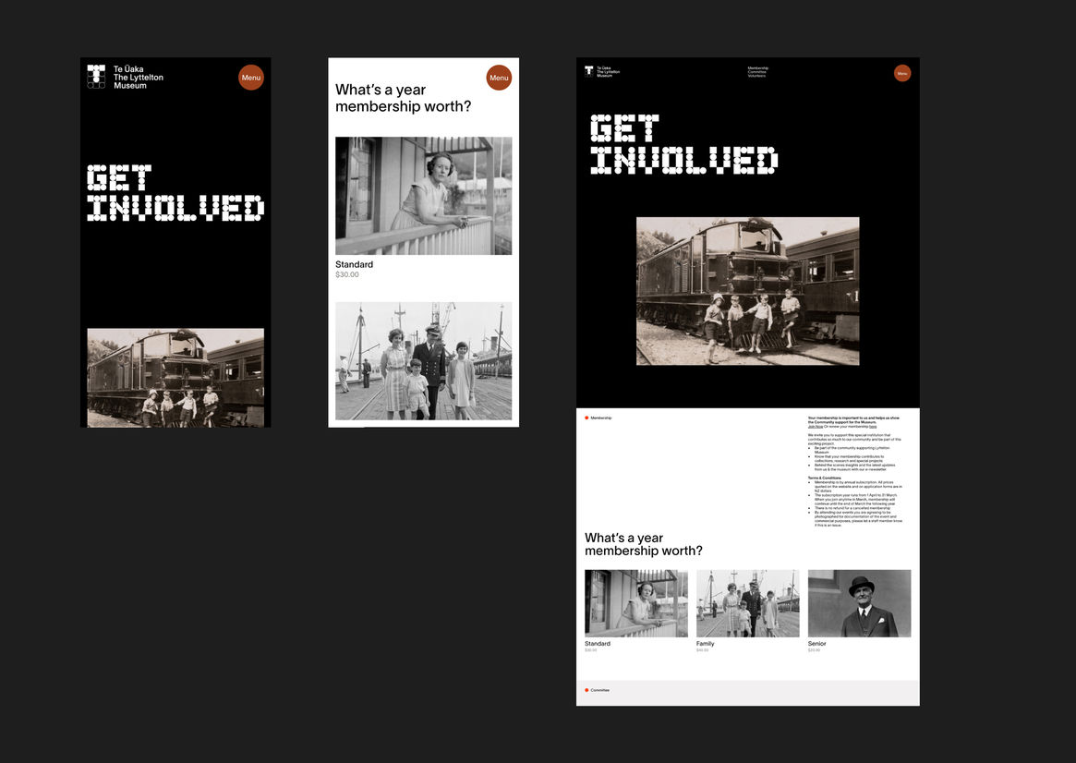Click the large train photo in the desktop hero

tap(747, 291)
